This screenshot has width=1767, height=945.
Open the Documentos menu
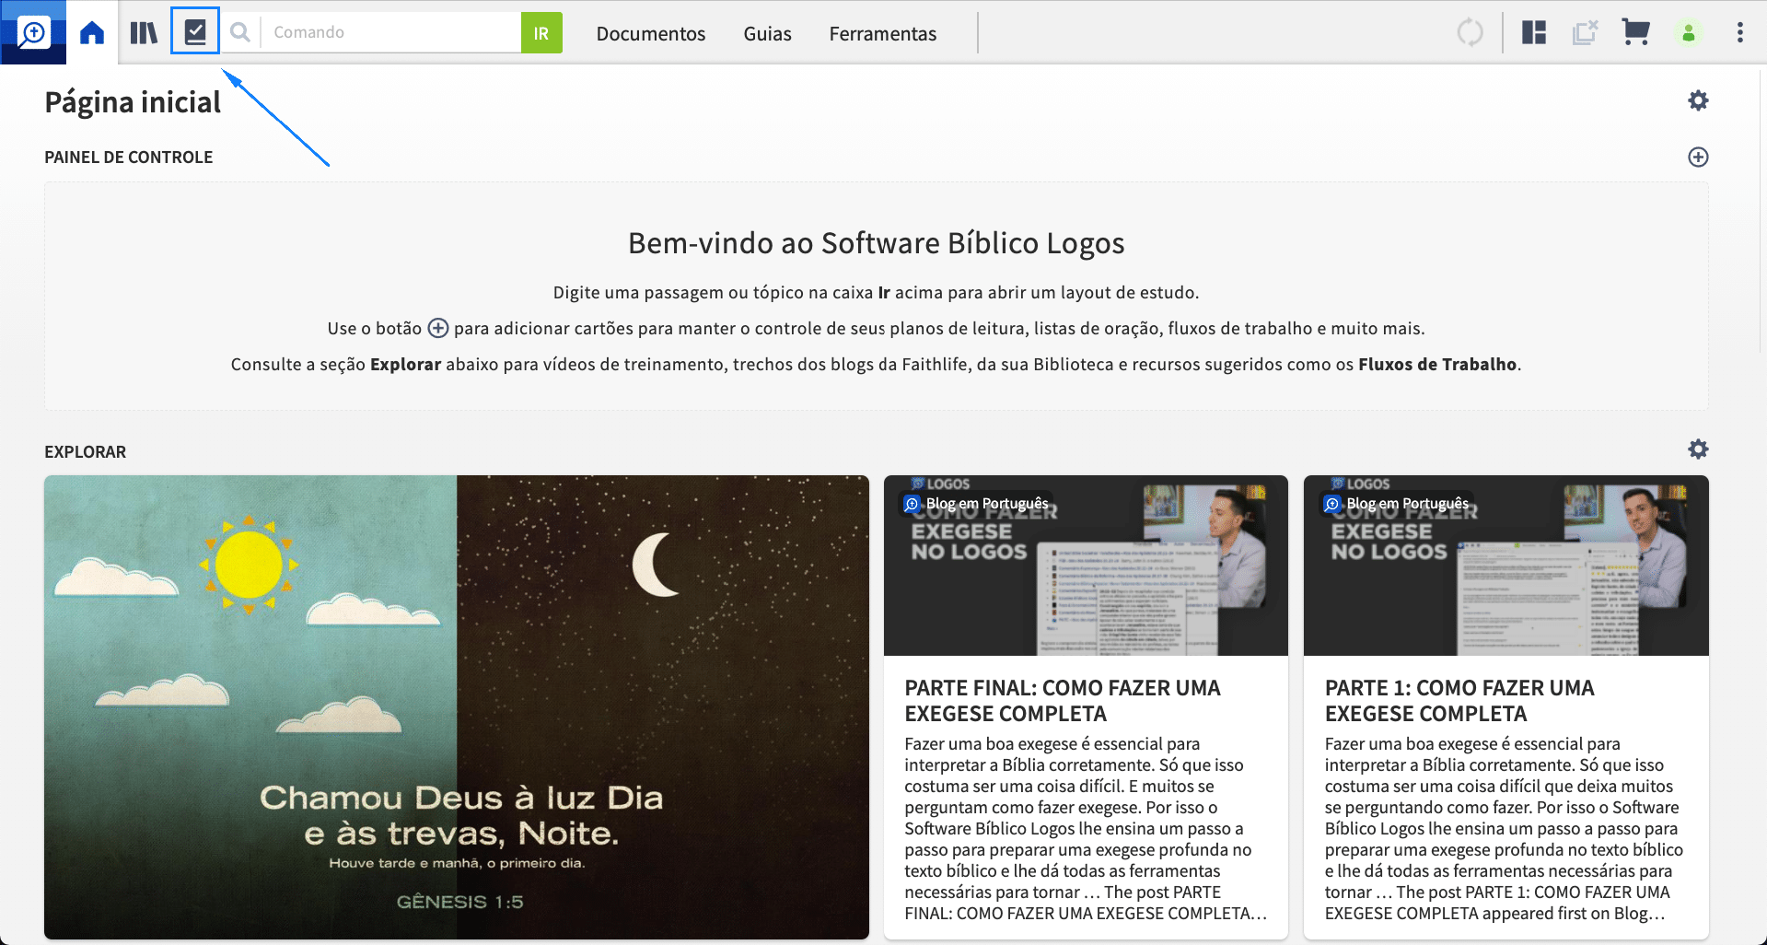point(651,34)
